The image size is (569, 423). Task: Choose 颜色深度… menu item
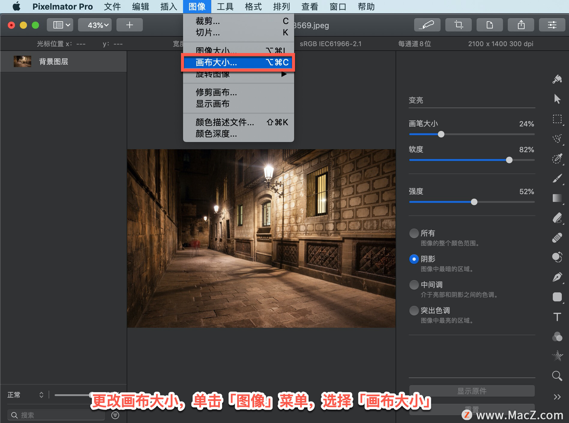point(238,134)
